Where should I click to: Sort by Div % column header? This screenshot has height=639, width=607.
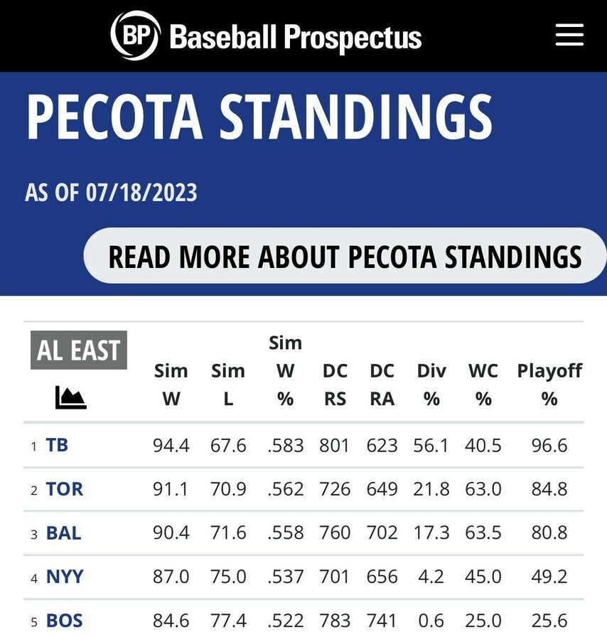click(x=431, y=385)
